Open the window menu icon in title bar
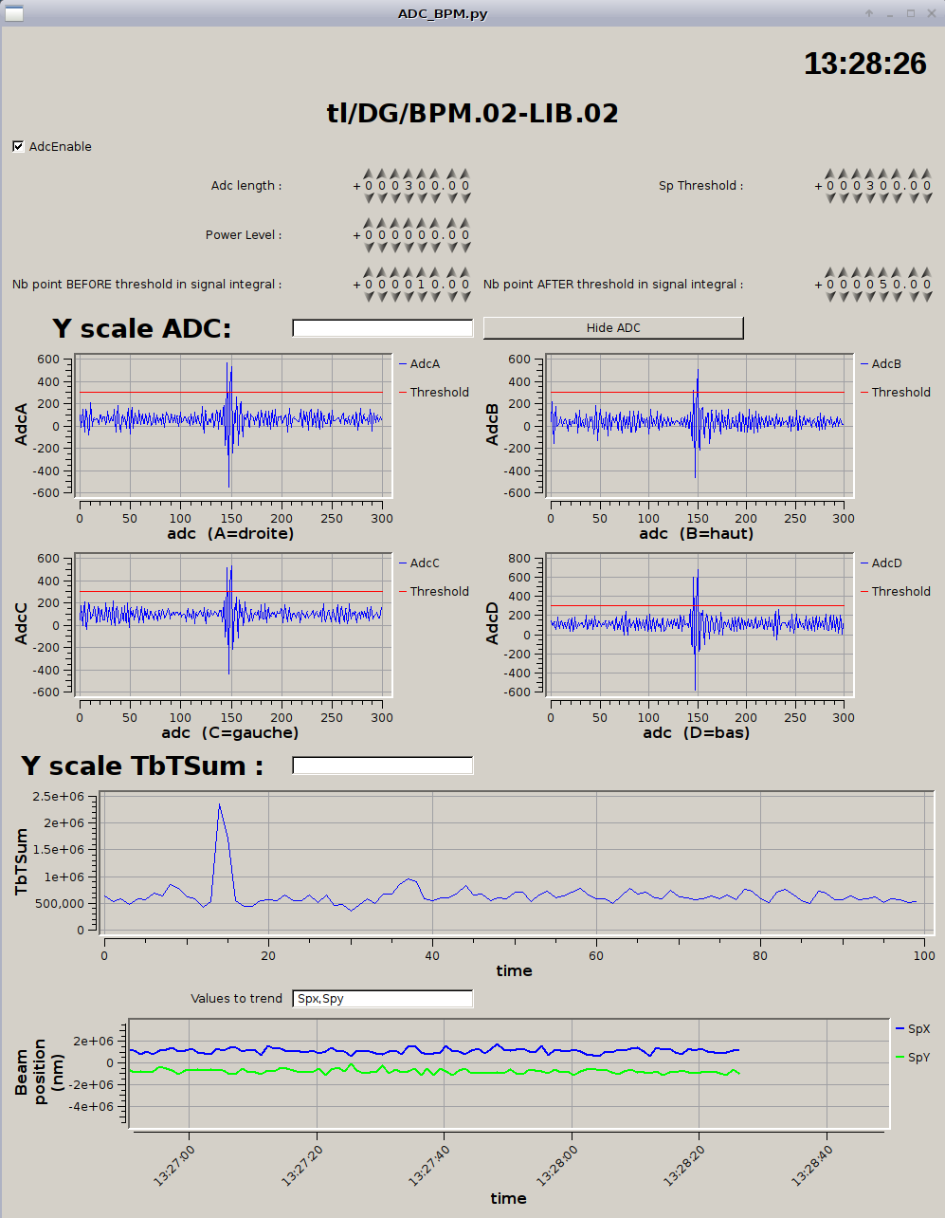This screenshot has height=1218, width=945. 13,13
